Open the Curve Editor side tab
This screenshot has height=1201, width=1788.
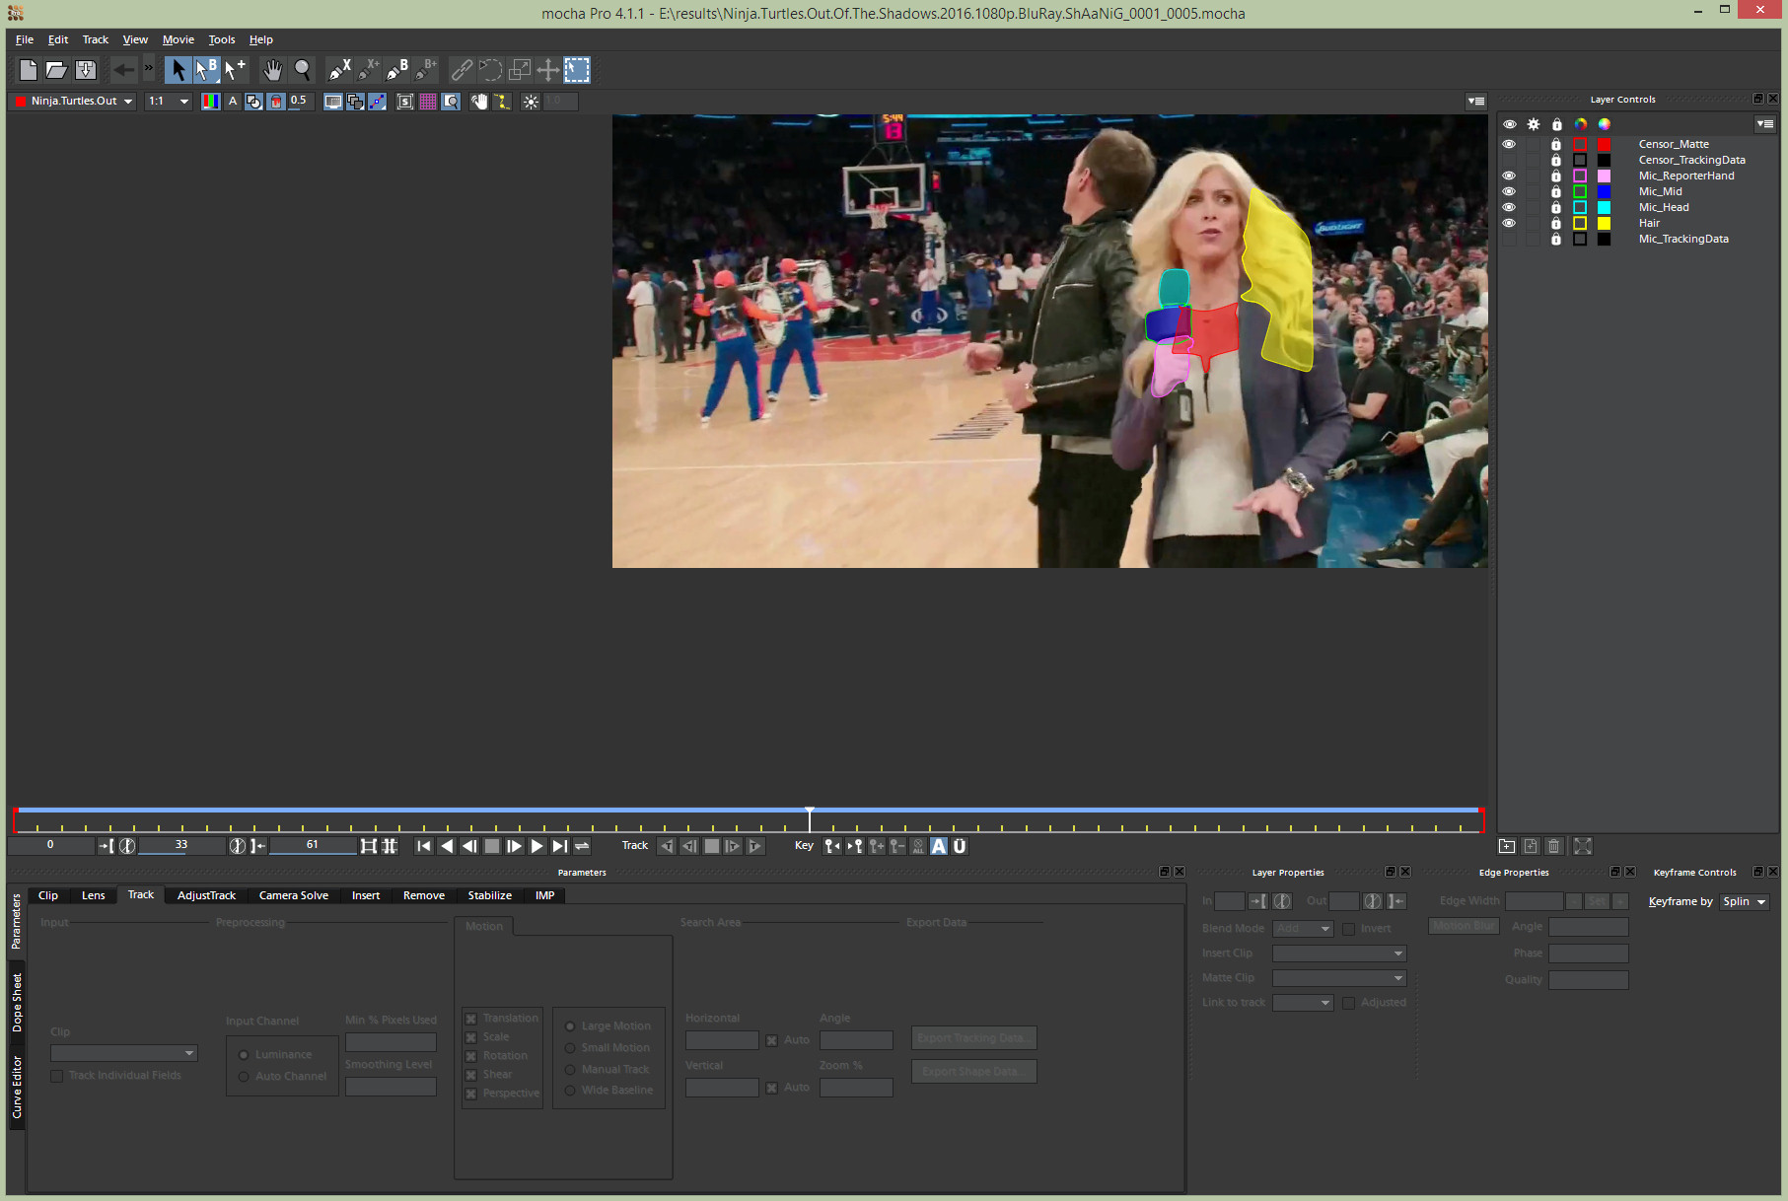point(17,1088)
